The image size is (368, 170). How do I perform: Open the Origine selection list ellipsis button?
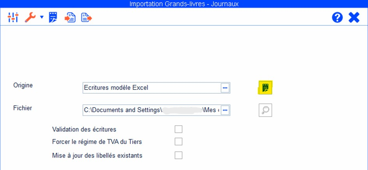[225, 88]
